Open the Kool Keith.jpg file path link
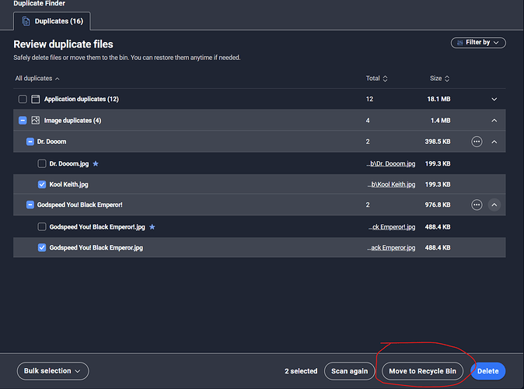This screenshot has width=524, height=389. [x=391, y=184]
